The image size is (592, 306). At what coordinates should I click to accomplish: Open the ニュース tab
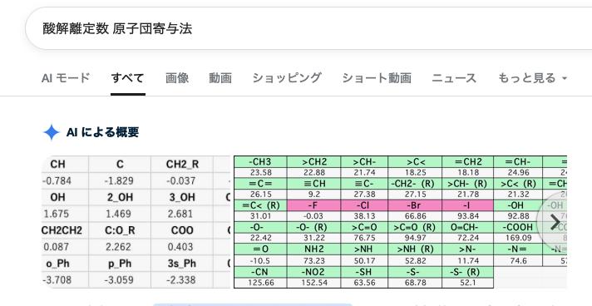454,78
